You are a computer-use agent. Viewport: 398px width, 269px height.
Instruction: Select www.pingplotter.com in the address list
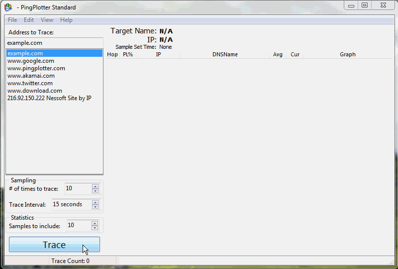click(54, 68)
